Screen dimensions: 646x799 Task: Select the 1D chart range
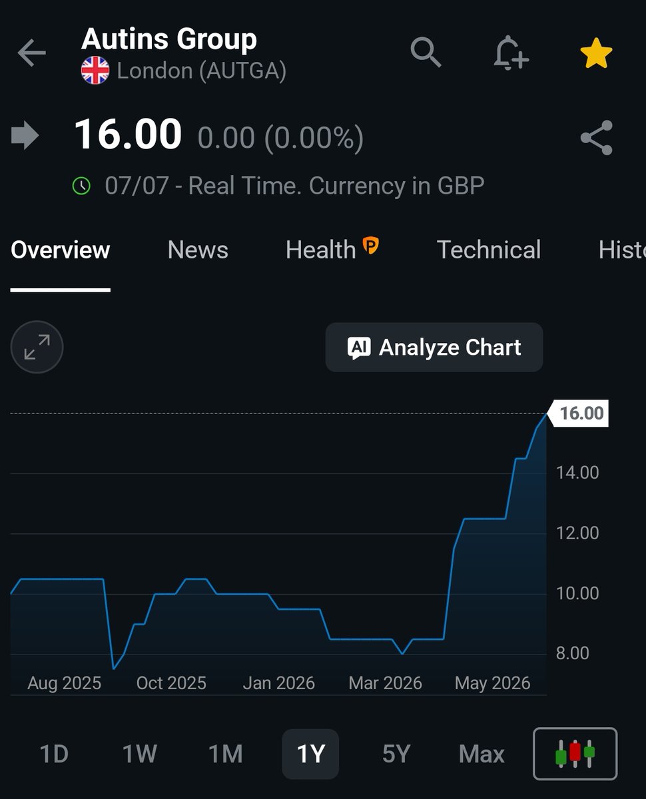54,754
